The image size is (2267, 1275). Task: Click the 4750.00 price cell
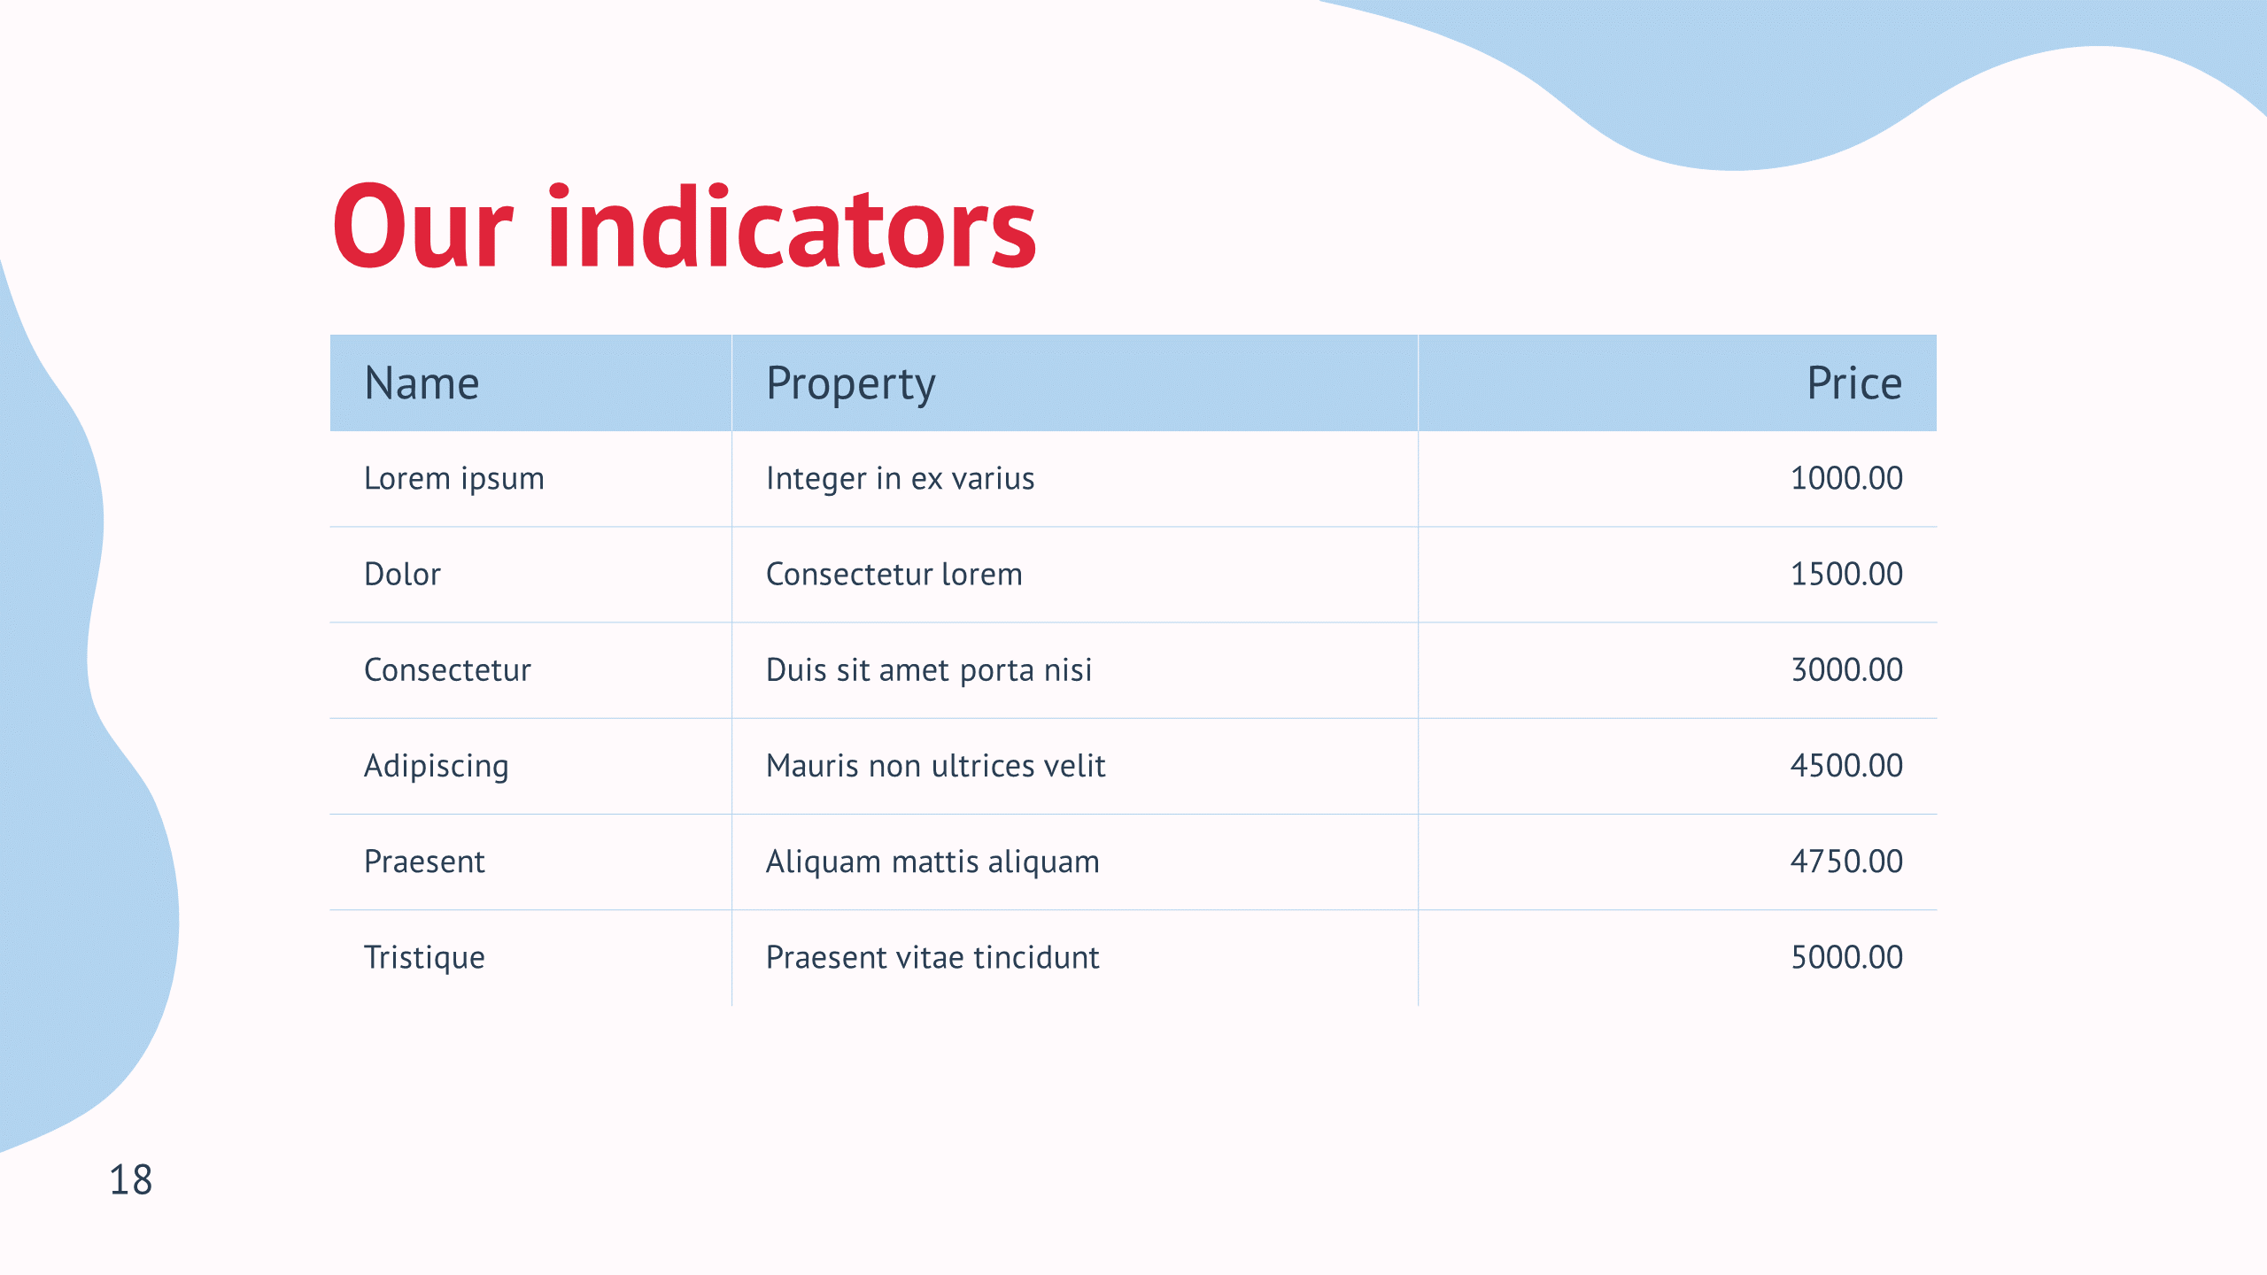click(1846, 862)
